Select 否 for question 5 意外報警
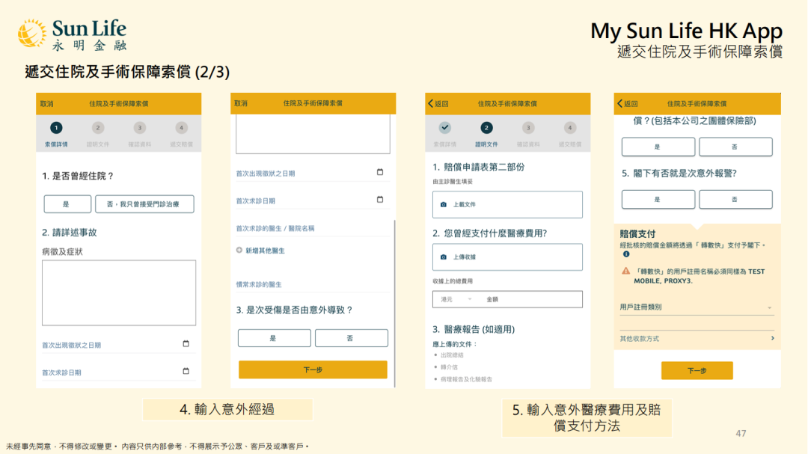808x454 pixels. click(735, 200)
